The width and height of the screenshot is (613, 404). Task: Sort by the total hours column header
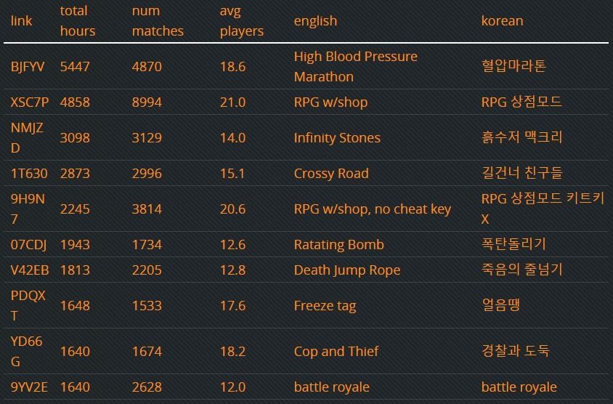tap(78, 21)
